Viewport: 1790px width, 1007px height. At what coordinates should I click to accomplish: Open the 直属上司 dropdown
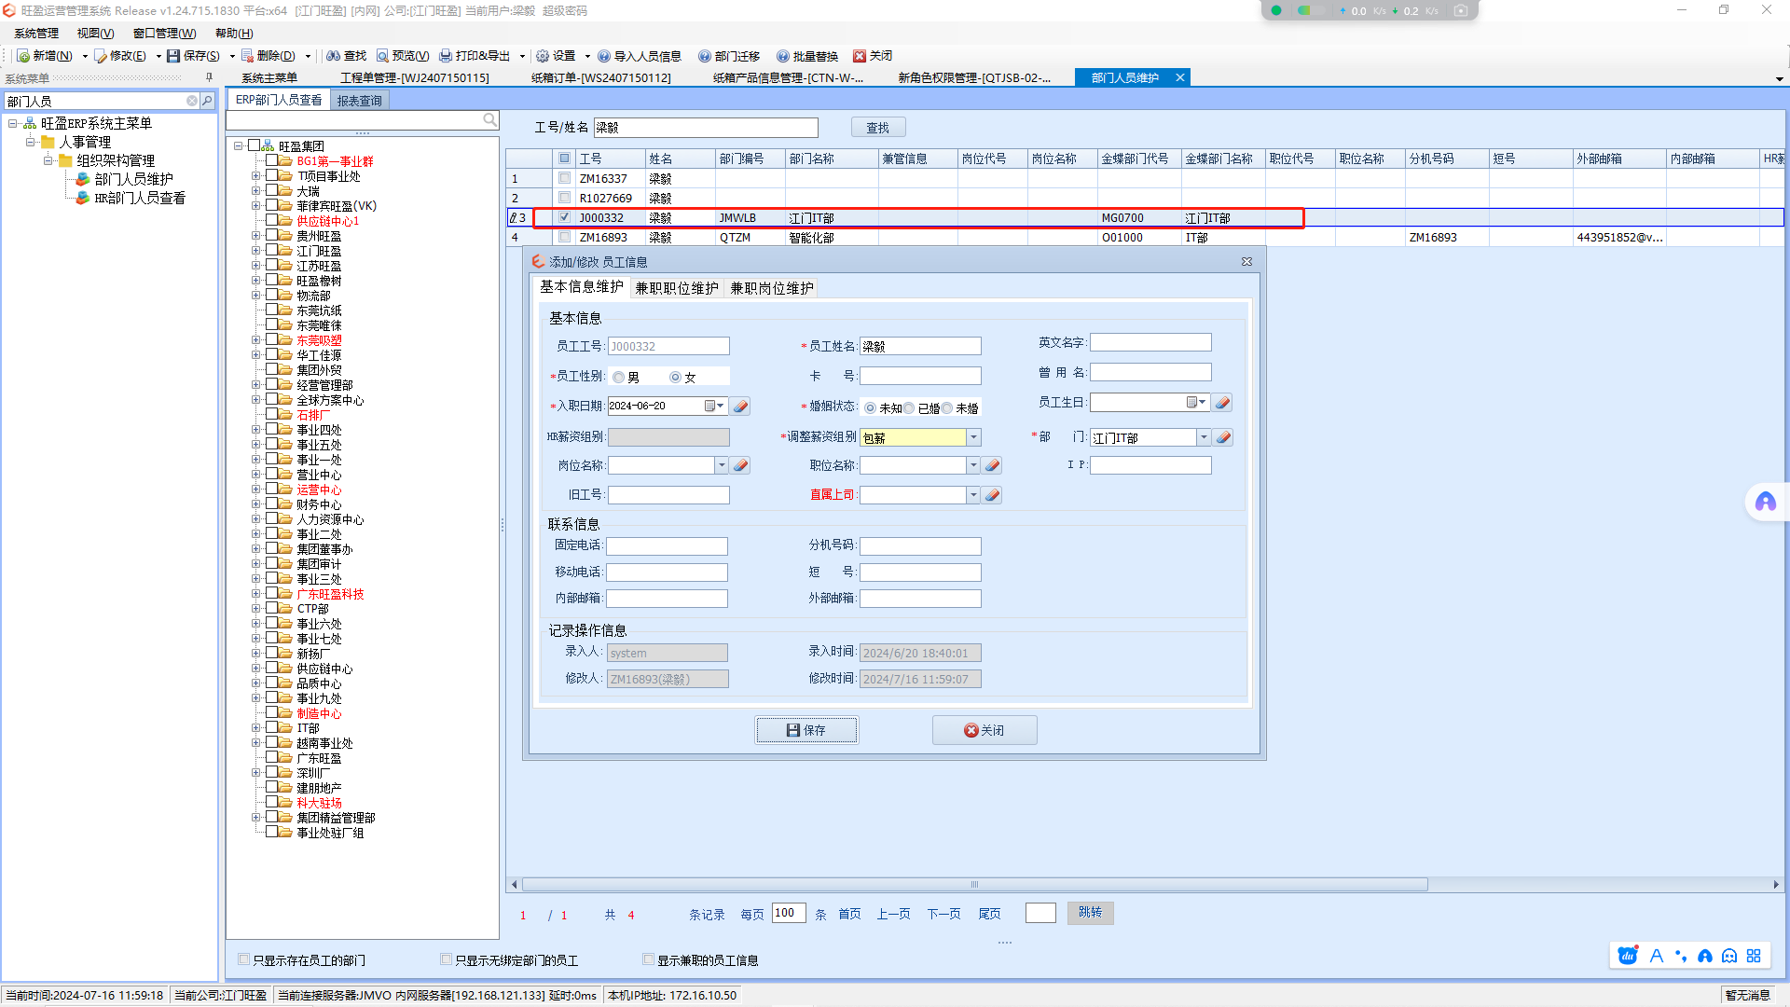tap(973, 495)
